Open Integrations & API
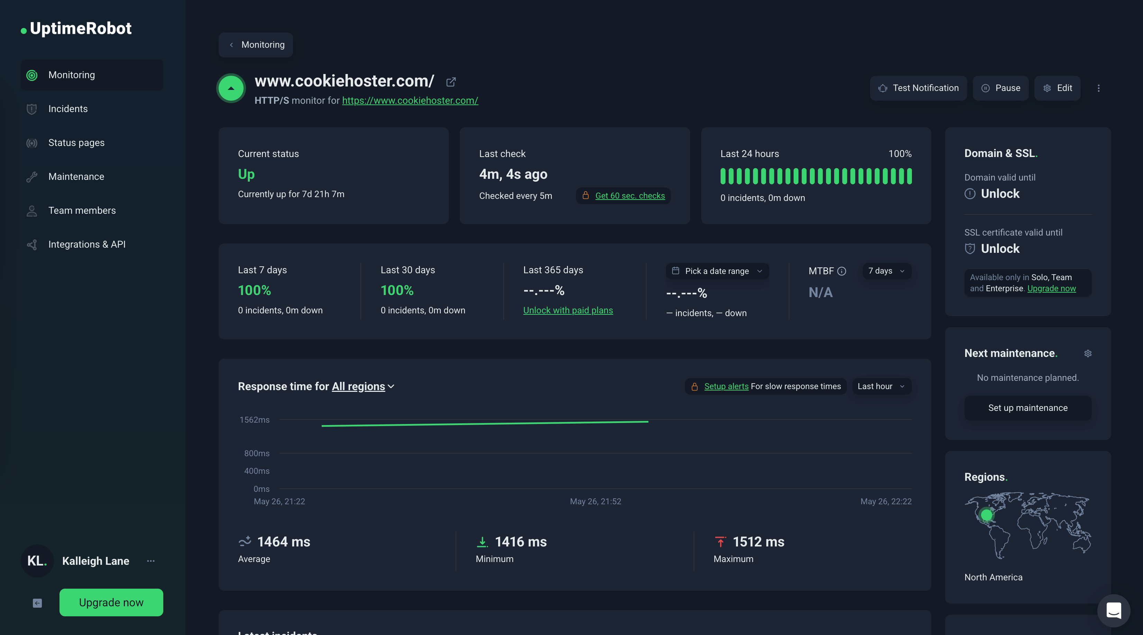Viewport: 1143px width, 635px height. coord(92,245)
